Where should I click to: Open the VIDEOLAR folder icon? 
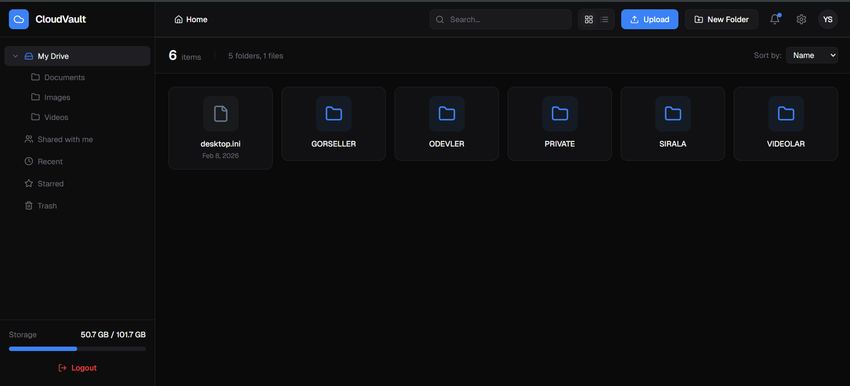tap(786, 114)
